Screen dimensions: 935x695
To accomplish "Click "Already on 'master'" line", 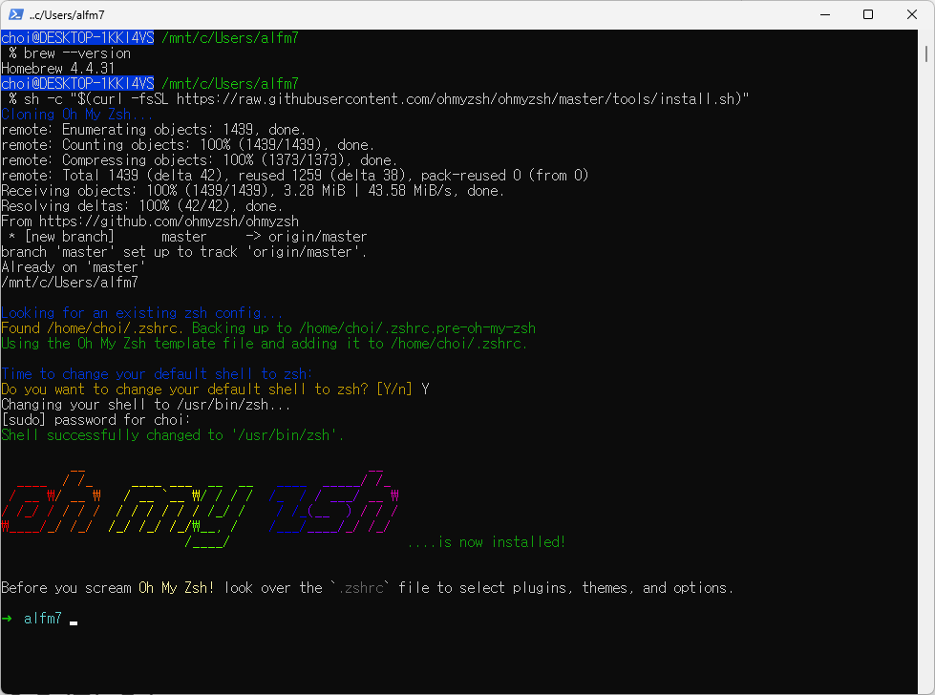I will pos(74,267).
